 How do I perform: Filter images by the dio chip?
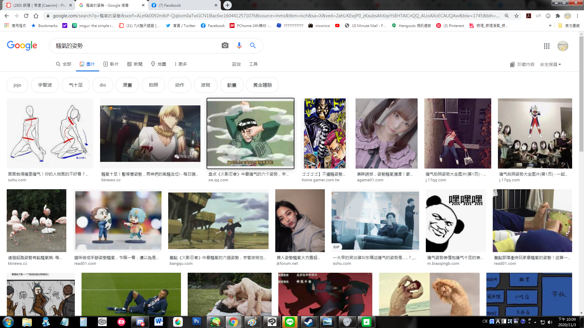103,85
